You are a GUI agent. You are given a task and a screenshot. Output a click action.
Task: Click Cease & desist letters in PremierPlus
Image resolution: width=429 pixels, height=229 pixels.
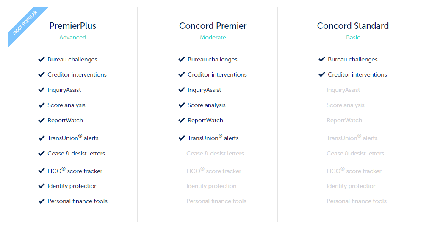(x=76, y=154)
